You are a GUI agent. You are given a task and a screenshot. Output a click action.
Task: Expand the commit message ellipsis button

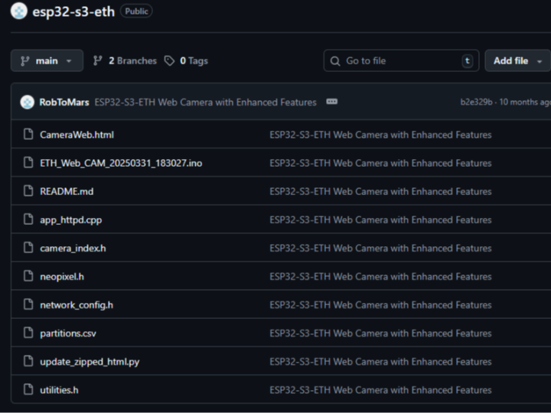coord(331,102)
